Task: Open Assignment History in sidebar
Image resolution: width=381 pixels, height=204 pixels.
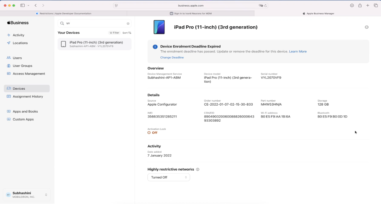Action: [28, 96]
